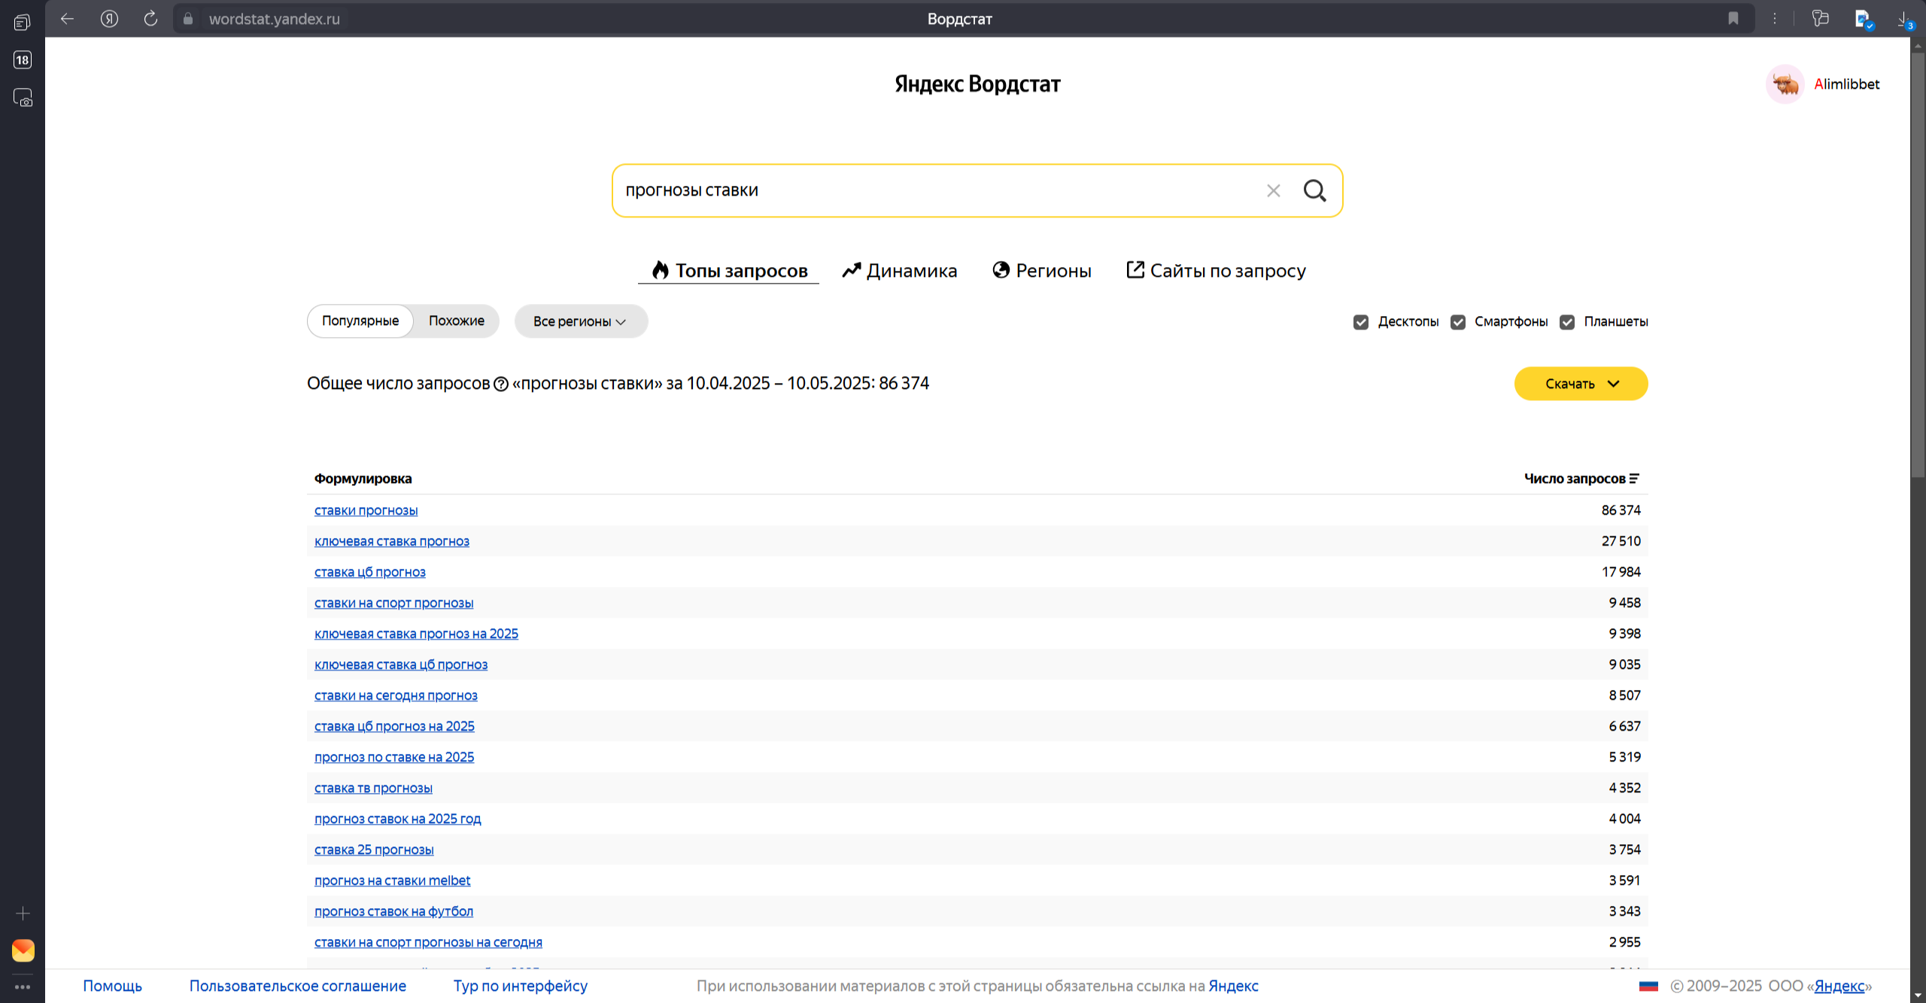Open ставка цб прогноз на 2025 link
The width and height of the screenshot is (1926, 1003).
(x=394, y=726)
